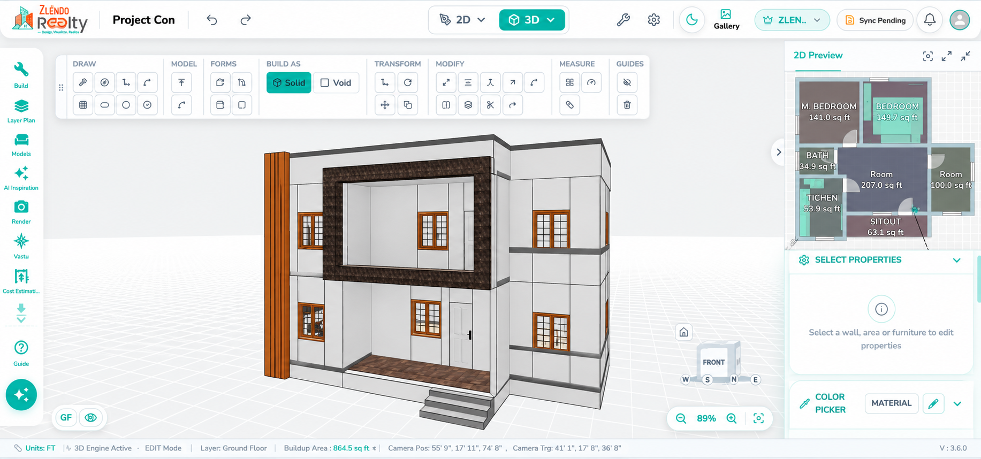Open the Build panel in the sidebar
Viewport: 981px width, 459px height.
click(21, 75)
